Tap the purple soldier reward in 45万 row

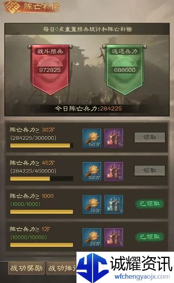point(114,171)
